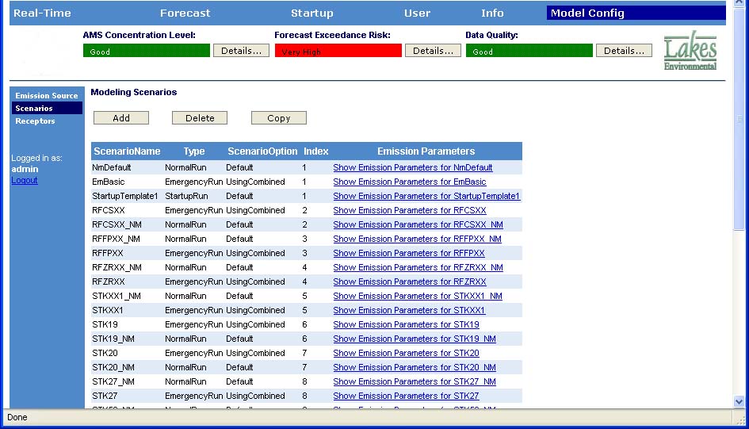
Task: Select the Model Config tab
Action: [x=587, y=13]
